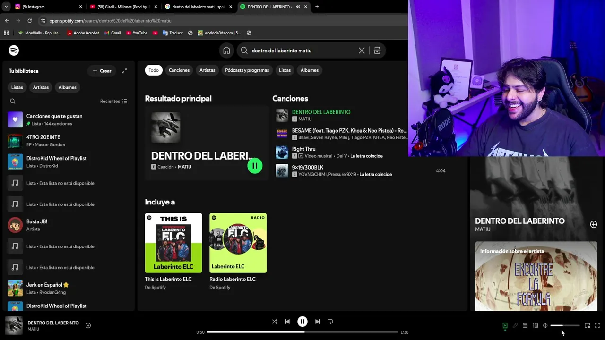Switch to the Google search tab
This screenshot has height=340, width=605.
coord(199,7)
